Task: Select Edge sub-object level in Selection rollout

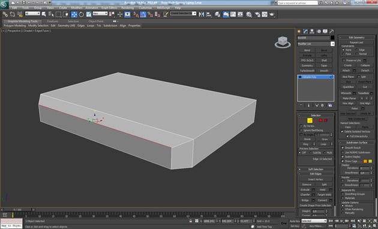Action: point(310,120)
